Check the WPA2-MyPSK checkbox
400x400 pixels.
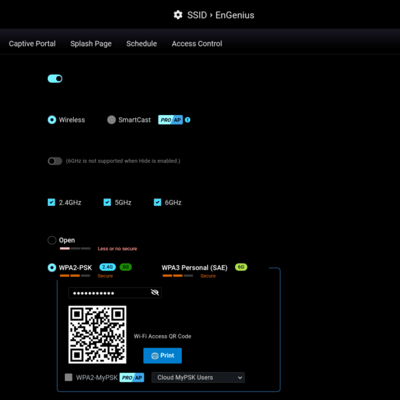(68, 377)
